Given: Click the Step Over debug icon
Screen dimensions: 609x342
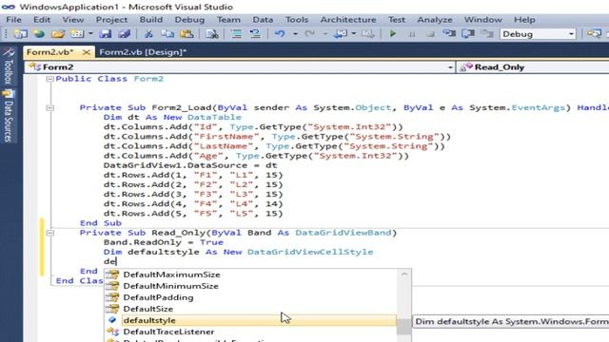Looking at the screenshot, I should click(x=468, y=34).
